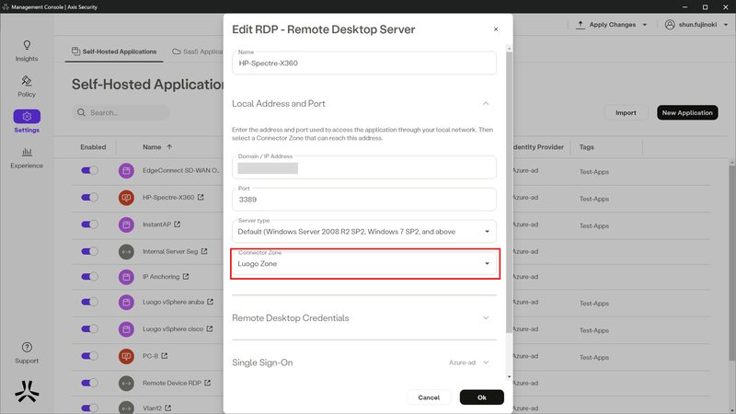
Task: Click the IP Anchoring app icon
Action: (x=126, y=277)
